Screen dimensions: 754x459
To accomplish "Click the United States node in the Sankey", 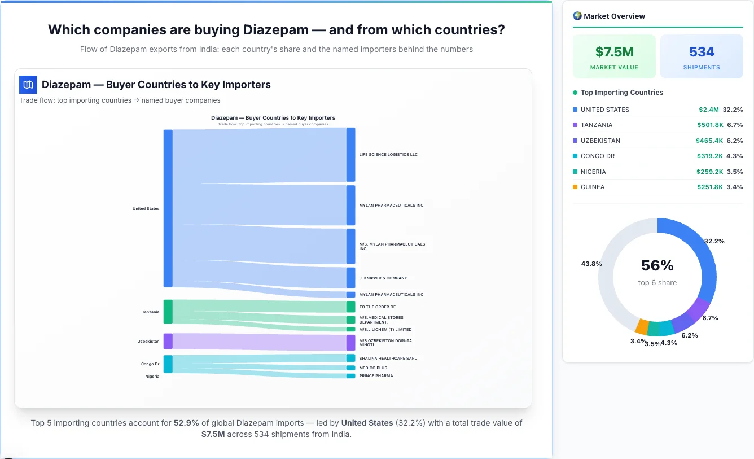I will coord(167,208).
